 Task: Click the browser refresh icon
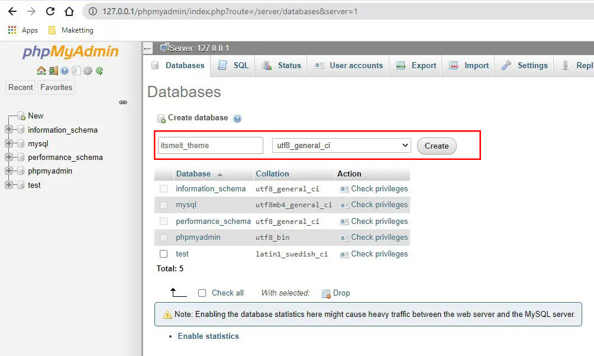(50, 11)
